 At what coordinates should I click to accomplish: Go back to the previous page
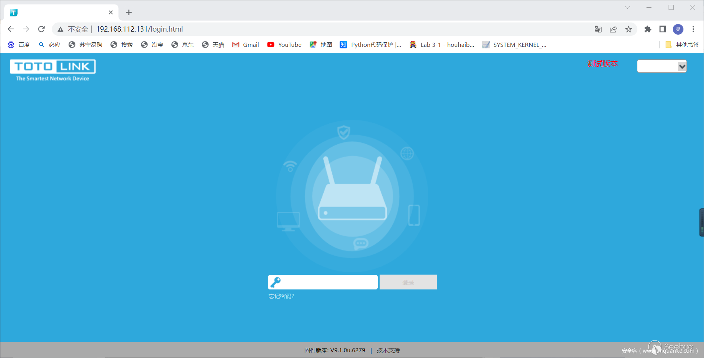click(x=11, y=29)
